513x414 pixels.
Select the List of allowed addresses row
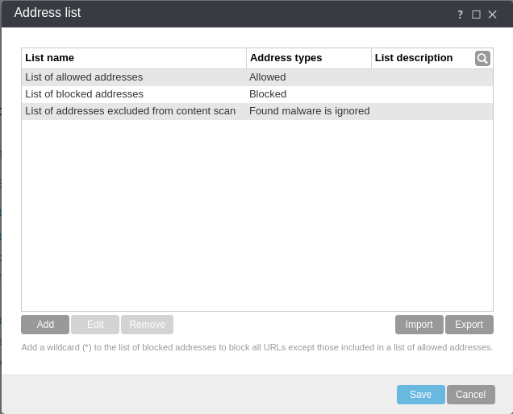point(84,77)
